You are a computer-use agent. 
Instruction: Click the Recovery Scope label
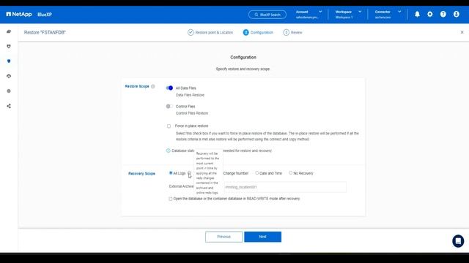[x=141, y=174]
